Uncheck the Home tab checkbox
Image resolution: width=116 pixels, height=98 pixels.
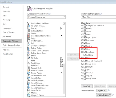click(x=85, y=28)
